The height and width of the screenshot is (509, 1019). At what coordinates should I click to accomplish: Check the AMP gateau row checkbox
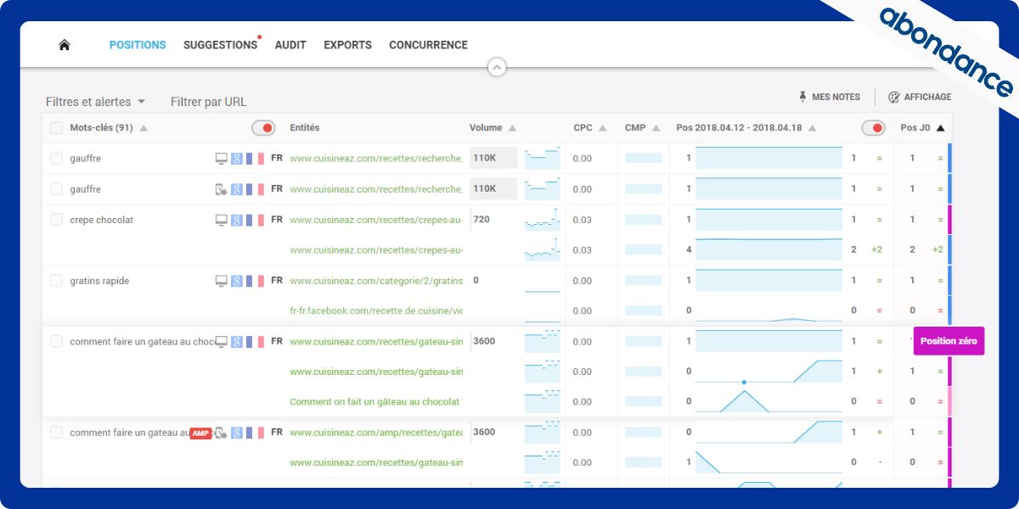[x=56, y=432]
